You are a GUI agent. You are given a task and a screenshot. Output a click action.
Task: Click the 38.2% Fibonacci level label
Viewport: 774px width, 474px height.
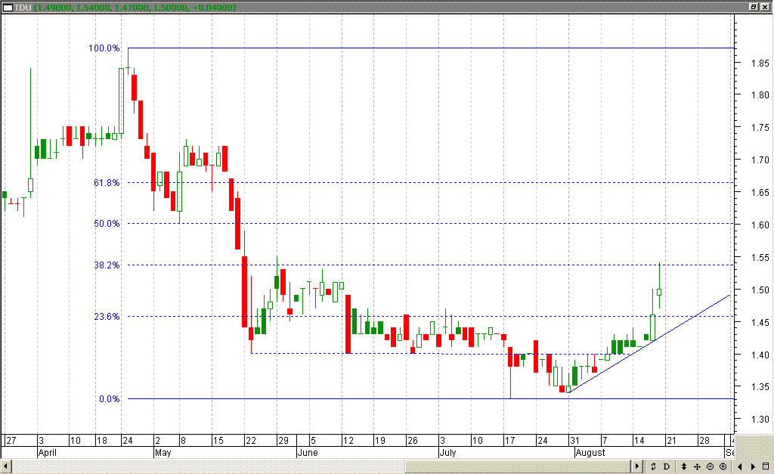point(107,265)
